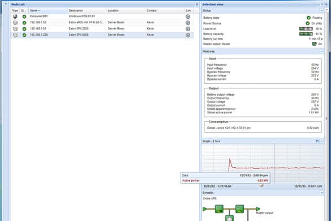Select ConsumerSR1 node name
Viewport: 331px width, 221px height.
tap(38, 16)
